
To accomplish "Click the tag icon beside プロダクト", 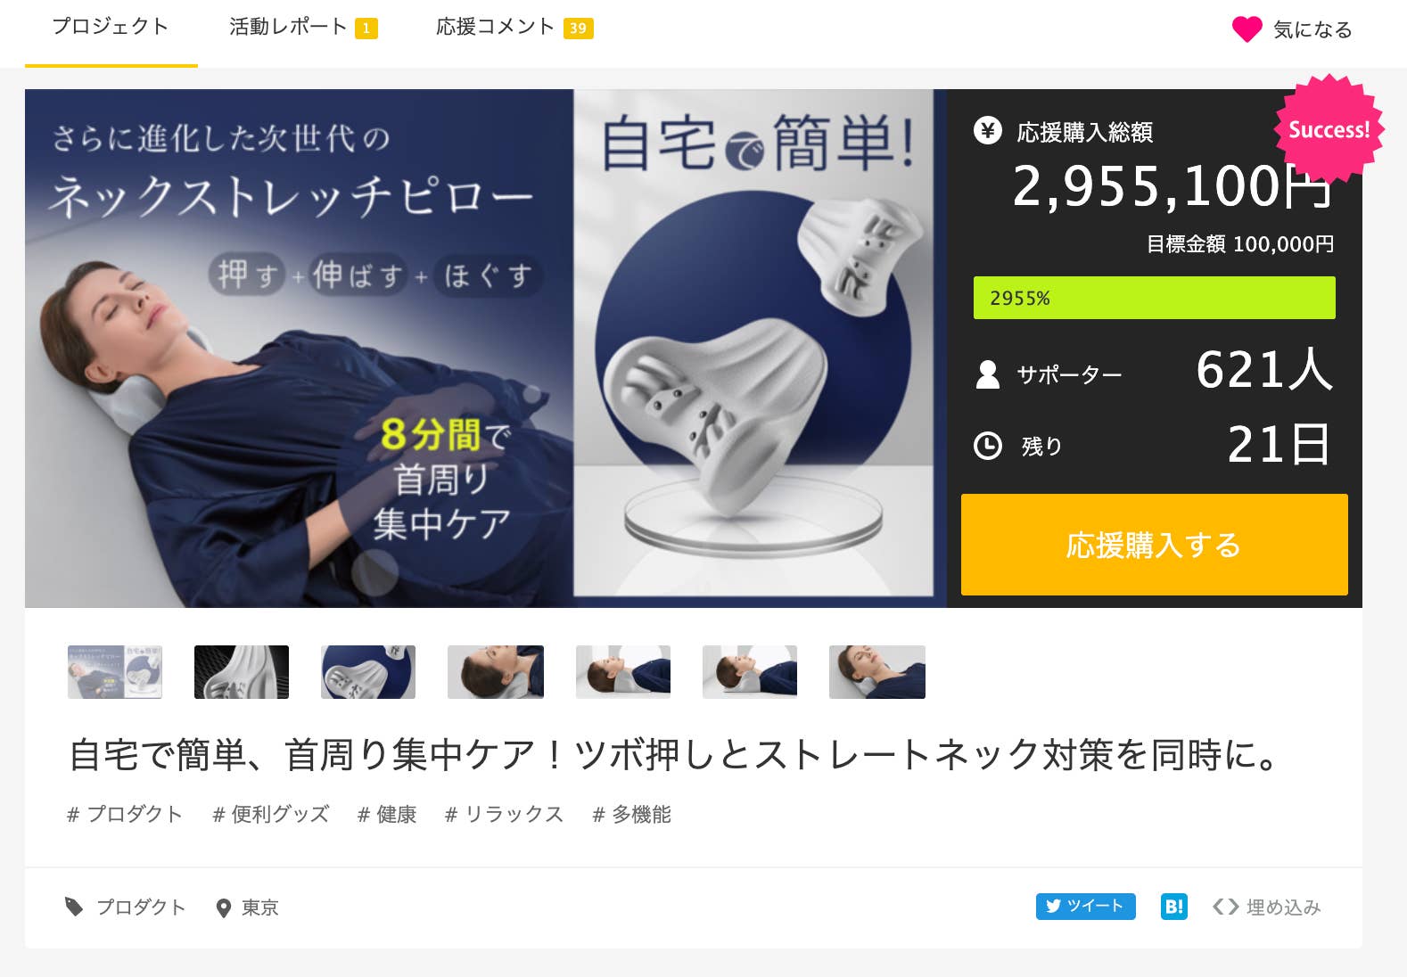I will click(x=74, y=907).
